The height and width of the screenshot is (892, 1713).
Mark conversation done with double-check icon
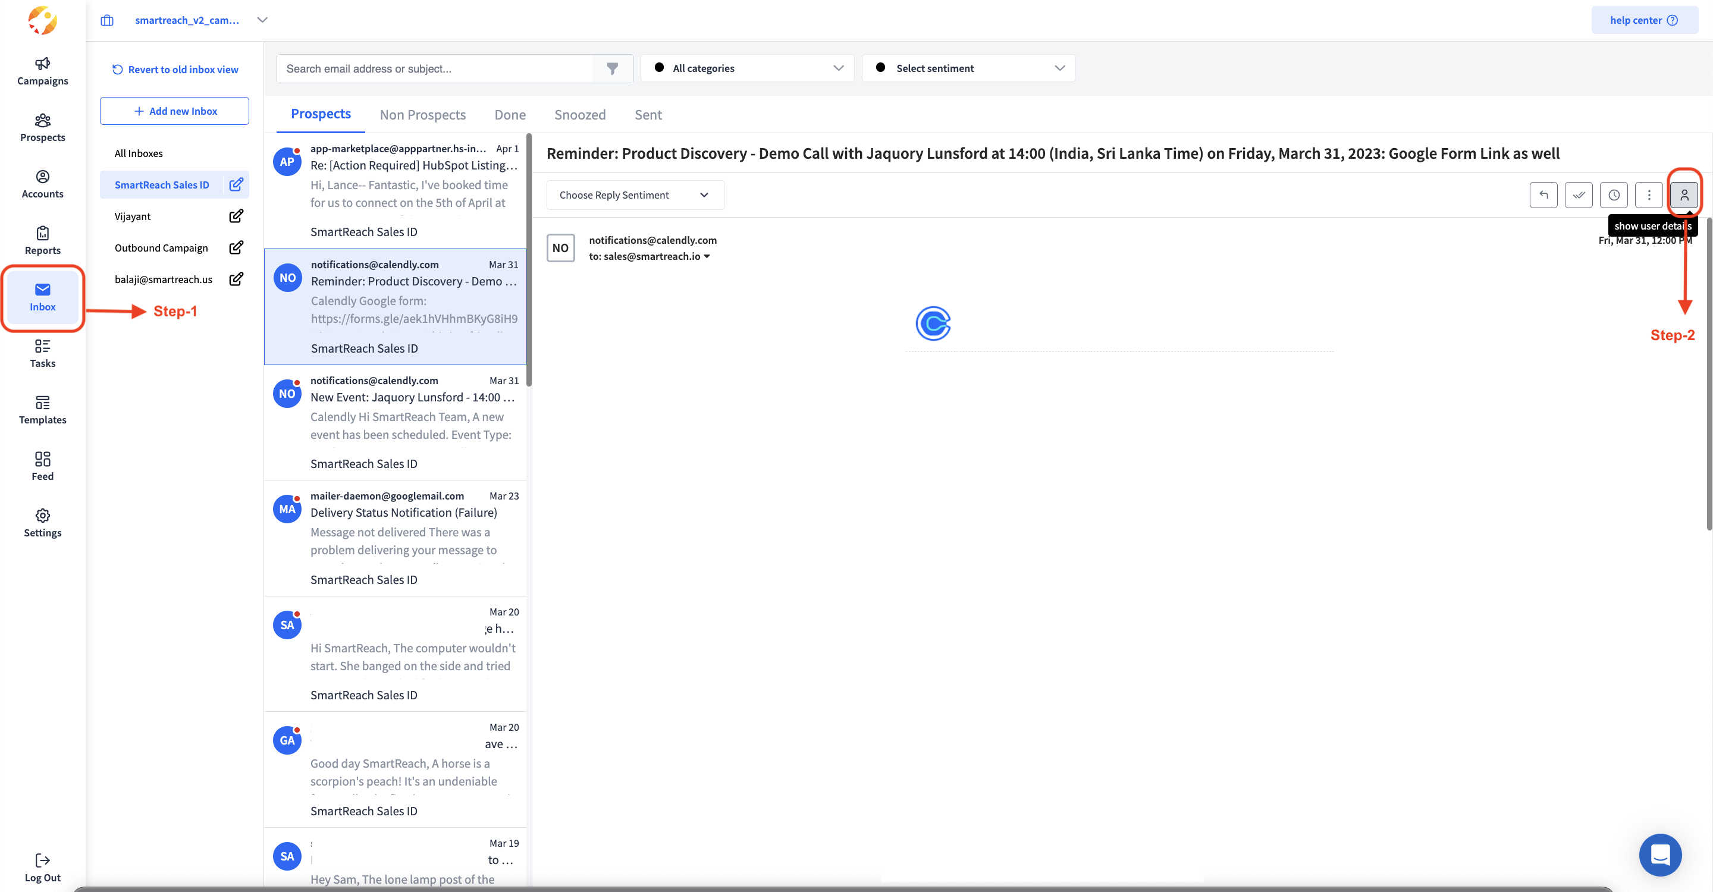coord(1578,194)
